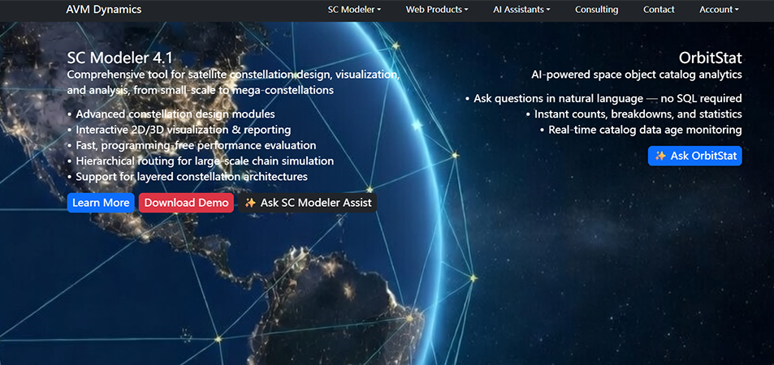Image resolution: width=774 pixels, height=365 pixels.
Task: Open the Contact page
Action: pyautogui.click(x=659, y=10)
